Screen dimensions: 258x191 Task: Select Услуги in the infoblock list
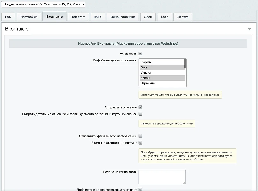162,73
